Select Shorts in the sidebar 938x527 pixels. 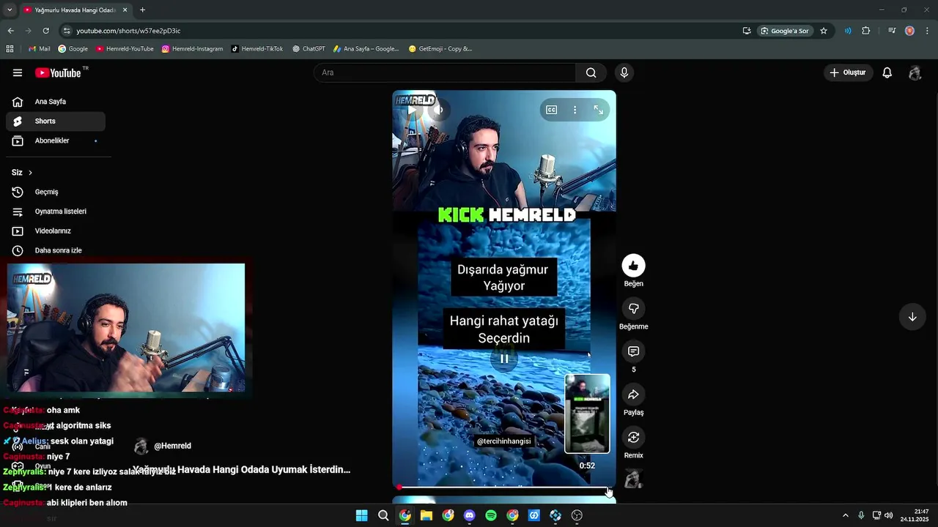[x=56, y=121]
